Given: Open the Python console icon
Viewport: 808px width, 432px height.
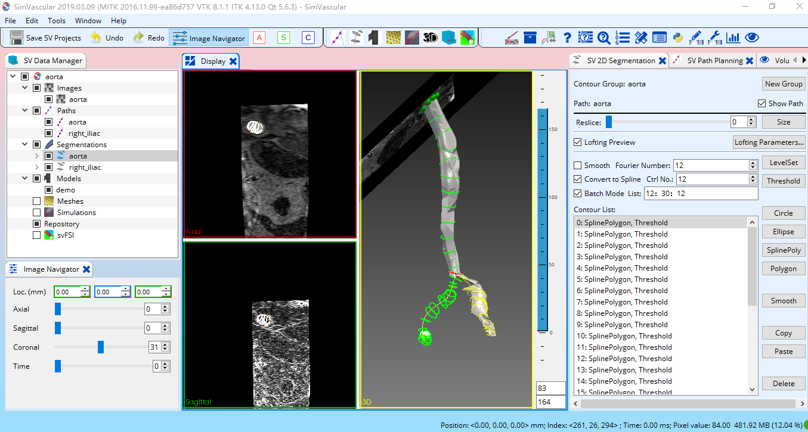Looking at the screenshot, I should tap(677, 38).
